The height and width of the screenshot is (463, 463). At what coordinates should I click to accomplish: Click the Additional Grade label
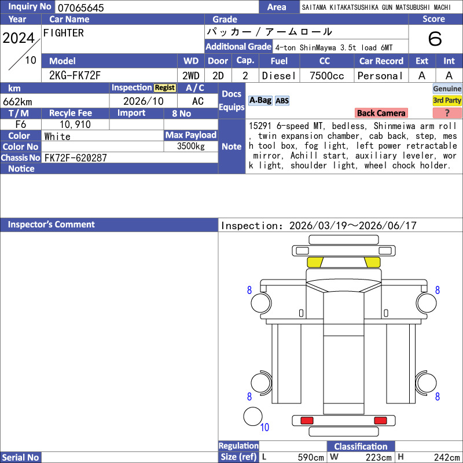(x=238, y=47)
